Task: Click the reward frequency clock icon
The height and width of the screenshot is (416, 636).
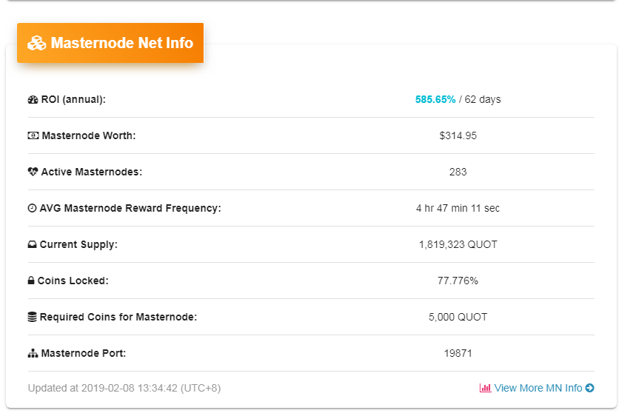Action: point(32,208)
